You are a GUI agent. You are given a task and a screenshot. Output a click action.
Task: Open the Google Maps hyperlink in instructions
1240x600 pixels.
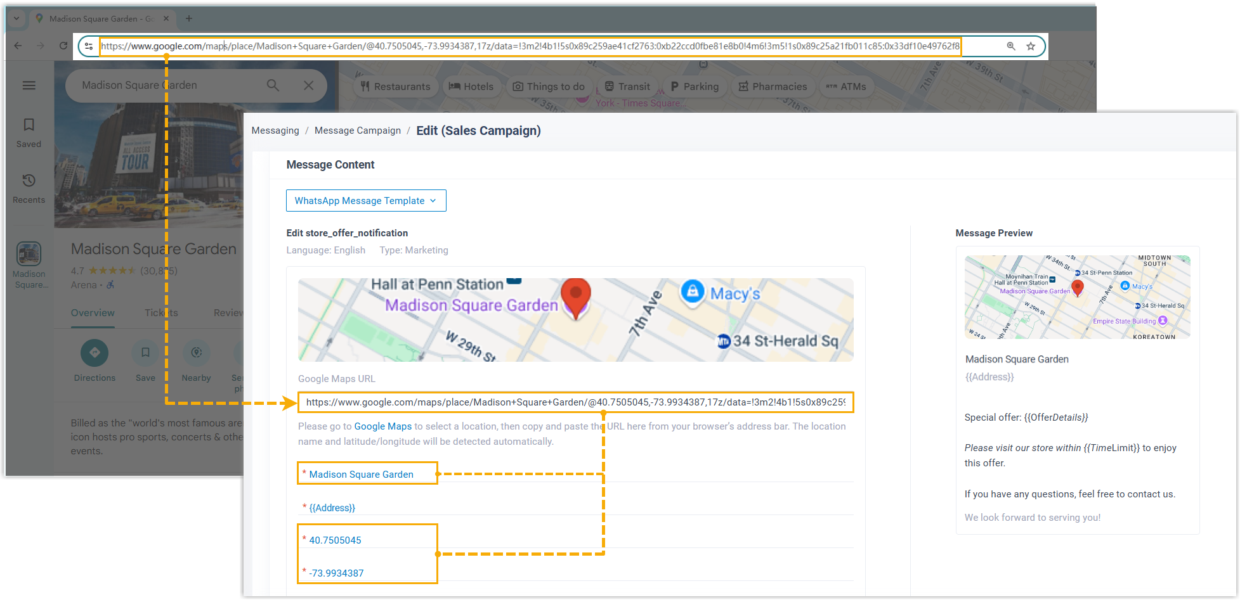(382, 426)
